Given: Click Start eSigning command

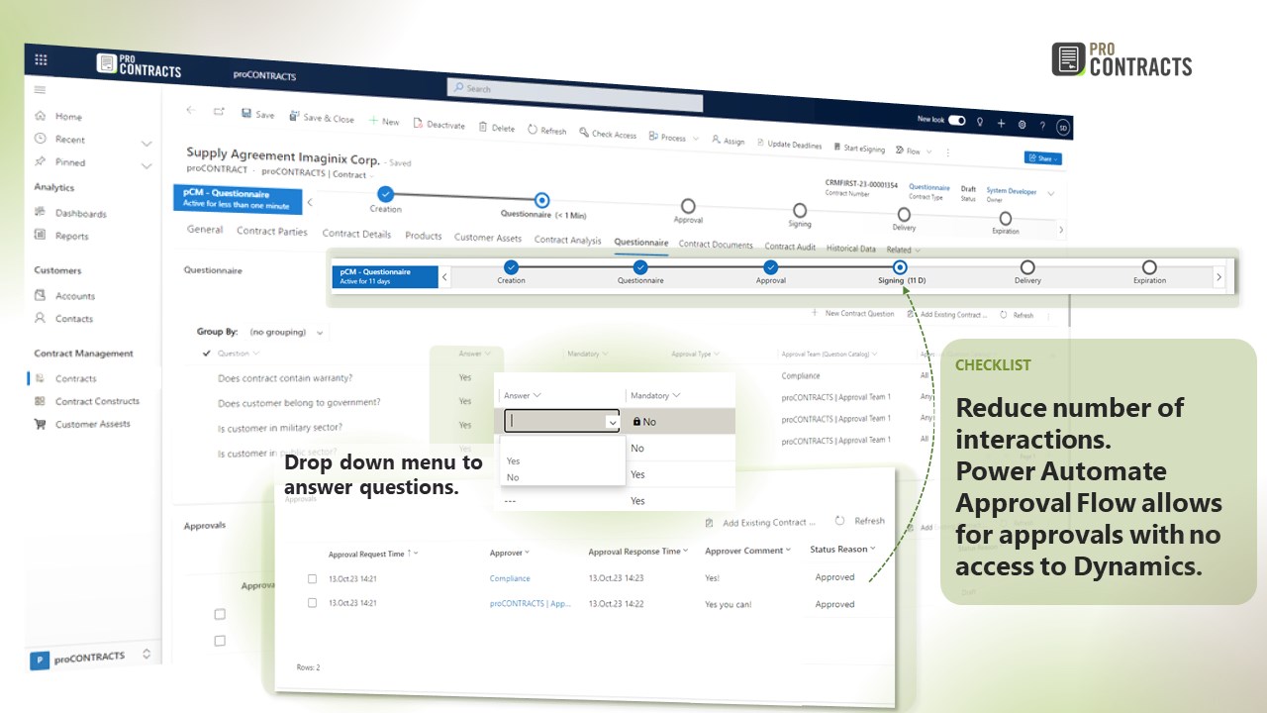Looking at the screenshot, I should coord(859,148).
